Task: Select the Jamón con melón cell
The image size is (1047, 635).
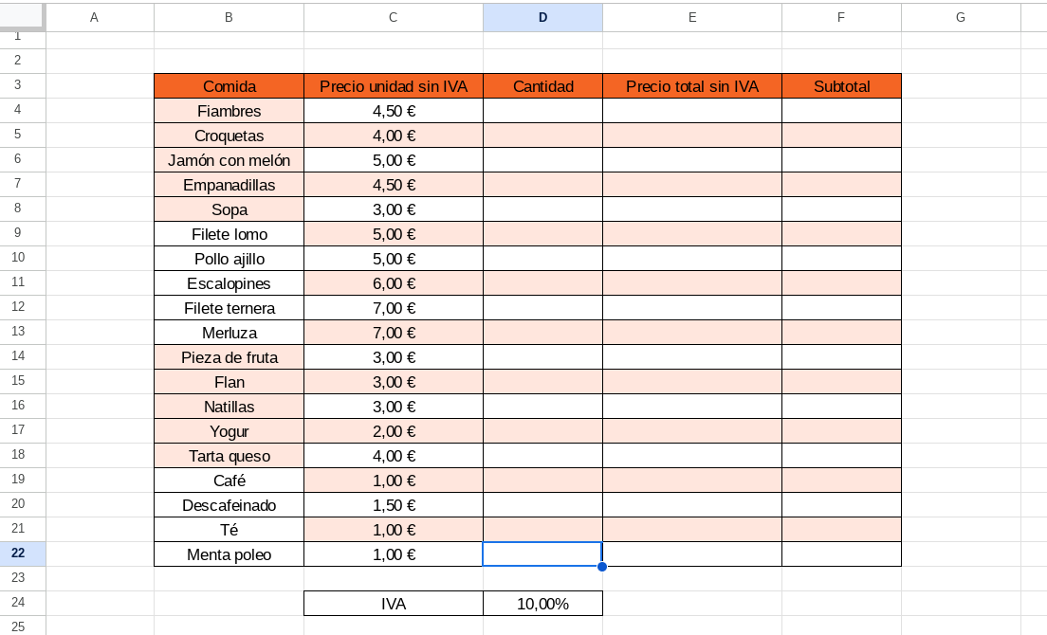Action: coord(230,160)
